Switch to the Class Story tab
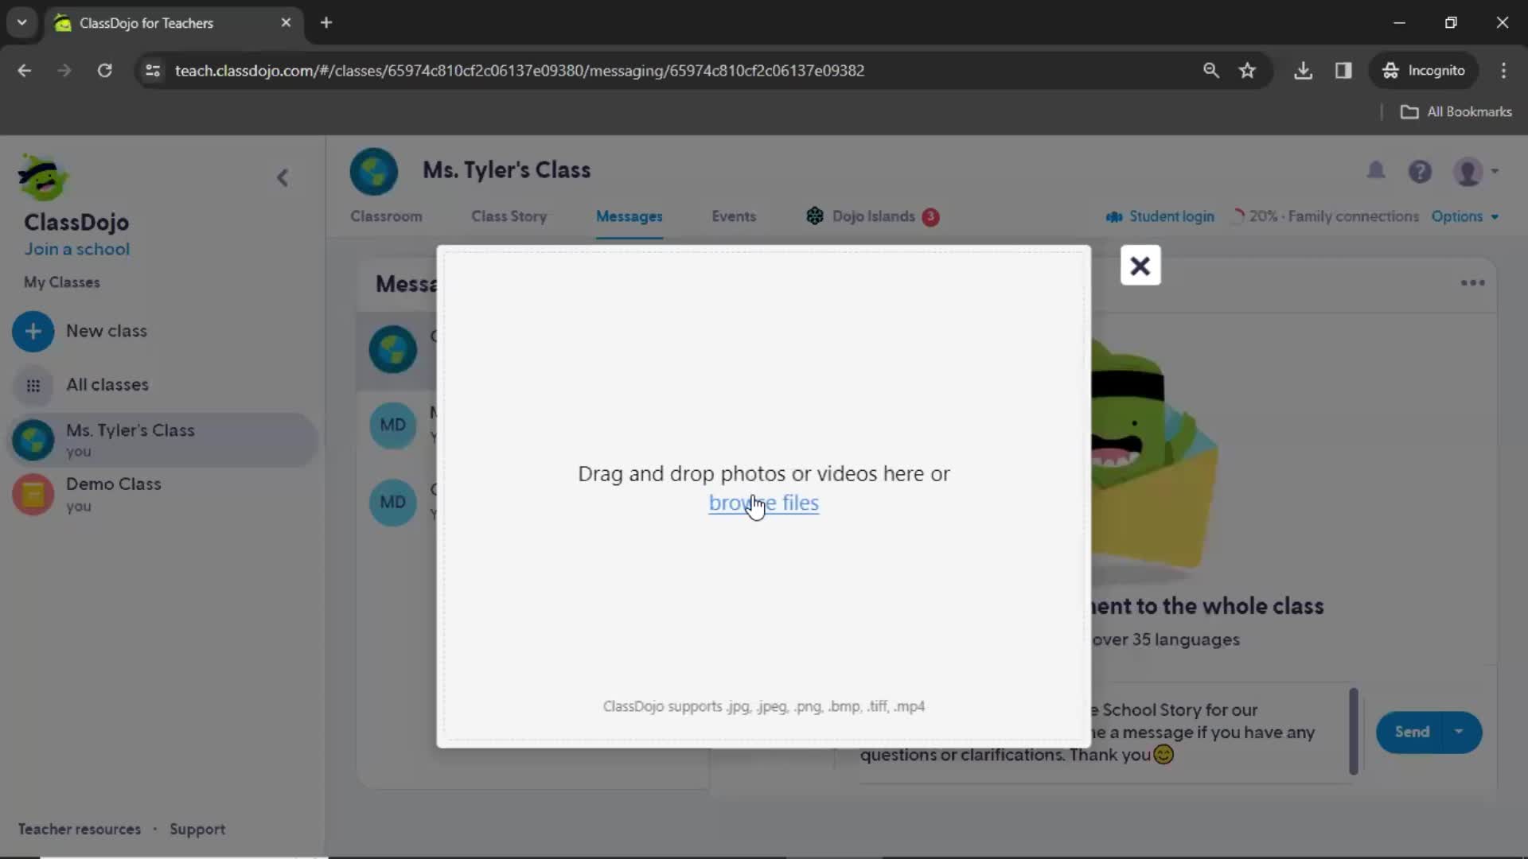 tap(509, 216)
